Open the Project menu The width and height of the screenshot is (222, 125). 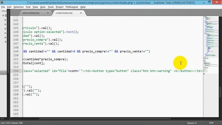point(59,7)
